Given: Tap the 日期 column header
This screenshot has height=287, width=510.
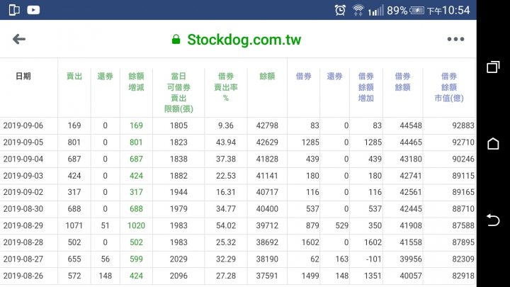Looking at the screenshot, I should [x=23, y=76].
